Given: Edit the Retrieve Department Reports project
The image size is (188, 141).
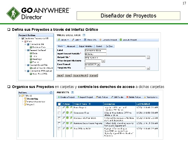Looking at the screenshot, I should click(64, 123).
